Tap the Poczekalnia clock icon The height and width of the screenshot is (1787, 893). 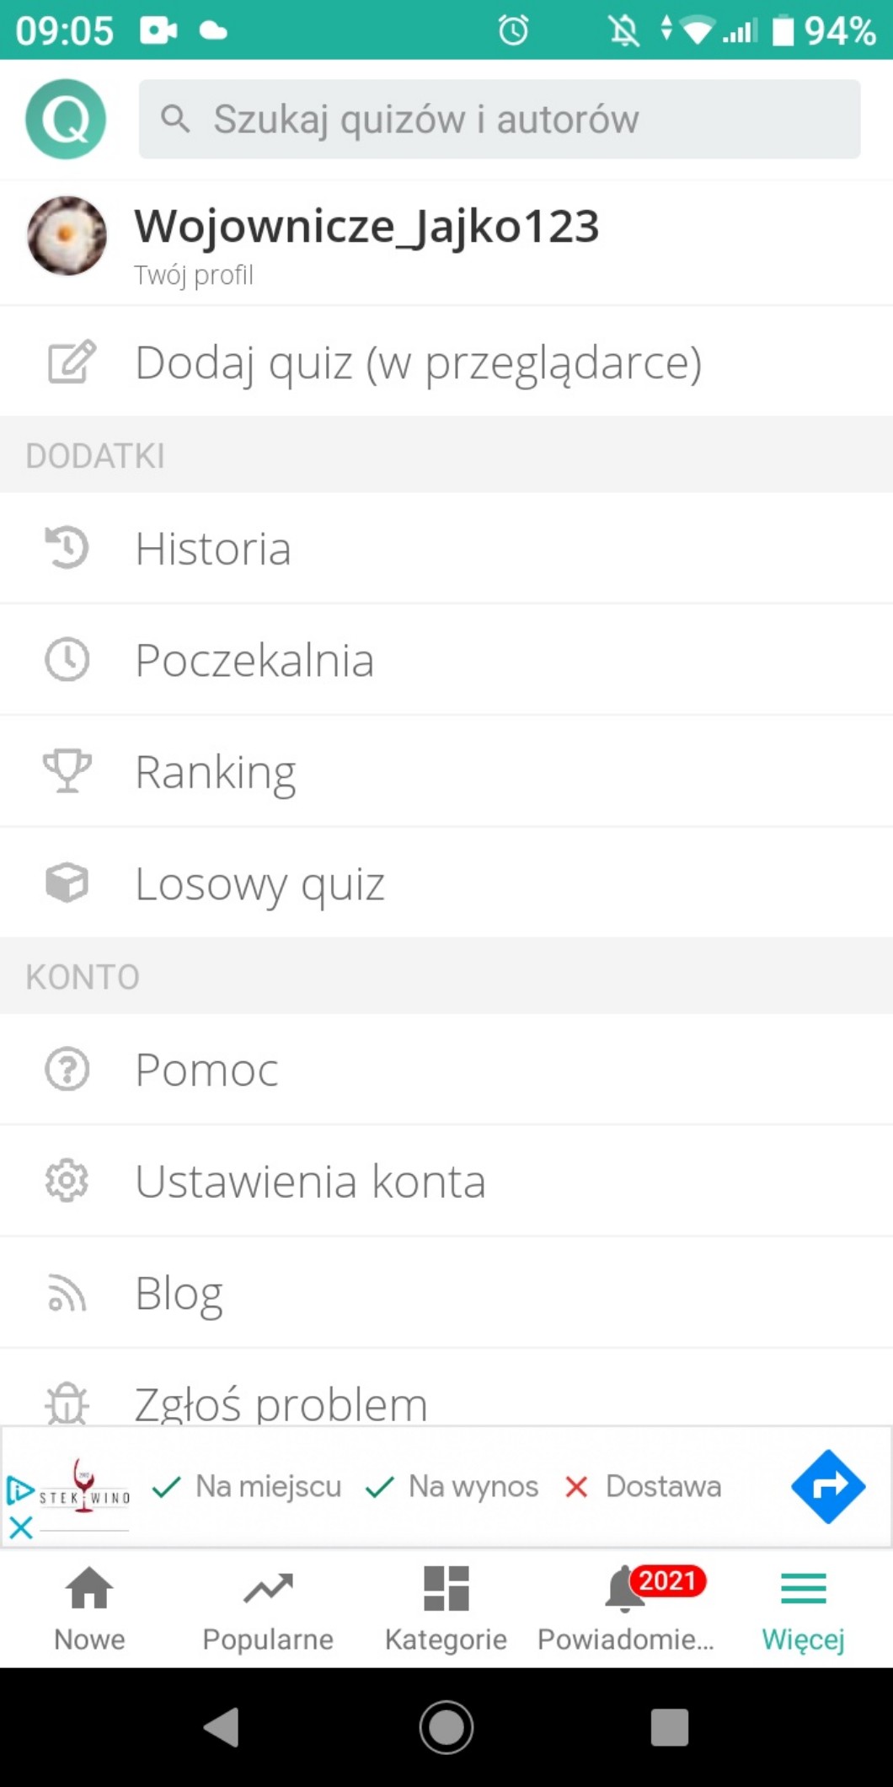(x=67, y=659)
